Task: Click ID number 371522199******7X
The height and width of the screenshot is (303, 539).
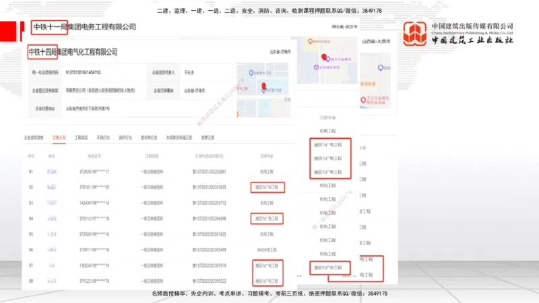Action: [94, 281]
